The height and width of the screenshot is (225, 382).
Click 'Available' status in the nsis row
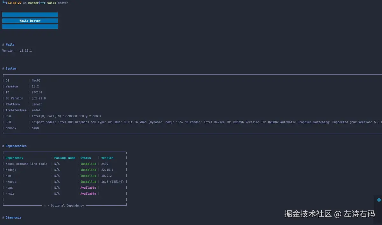(88, 194)
